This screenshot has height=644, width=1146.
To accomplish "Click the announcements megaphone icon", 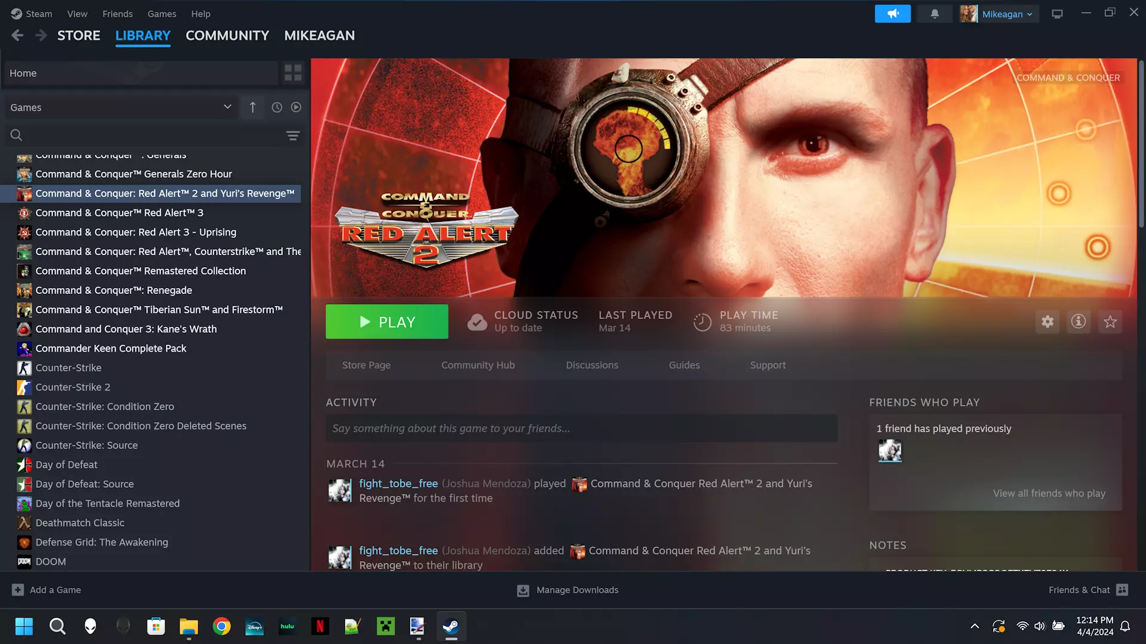I will [892, 14].
